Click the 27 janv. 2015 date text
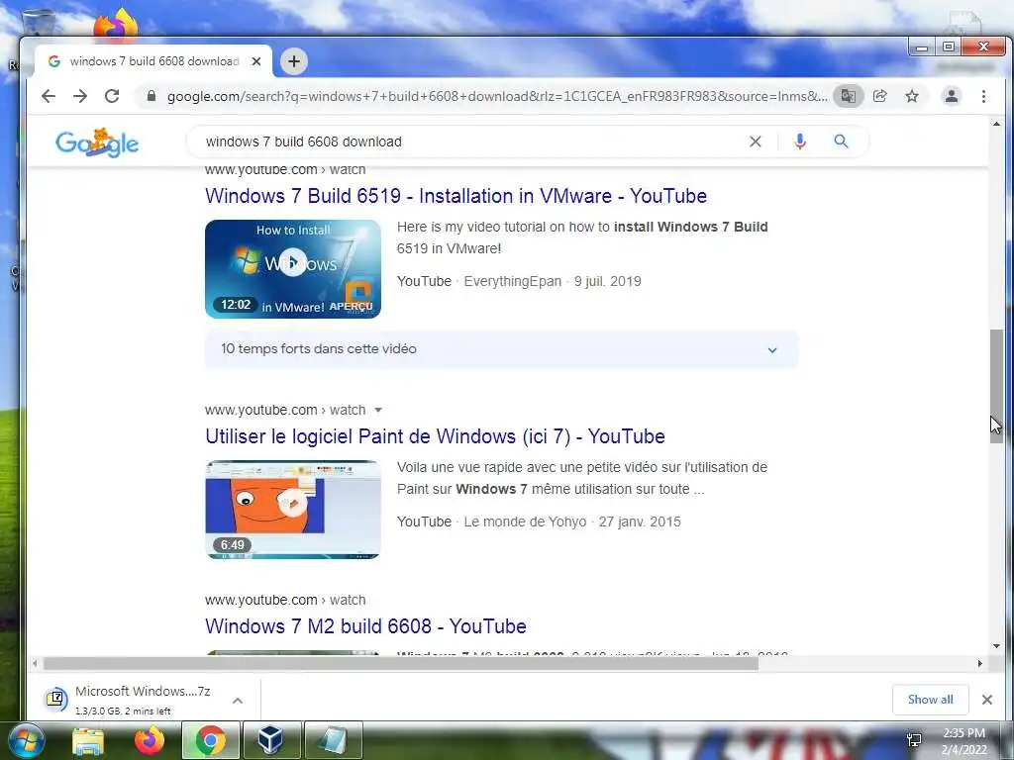 click(x=640, y=522)
